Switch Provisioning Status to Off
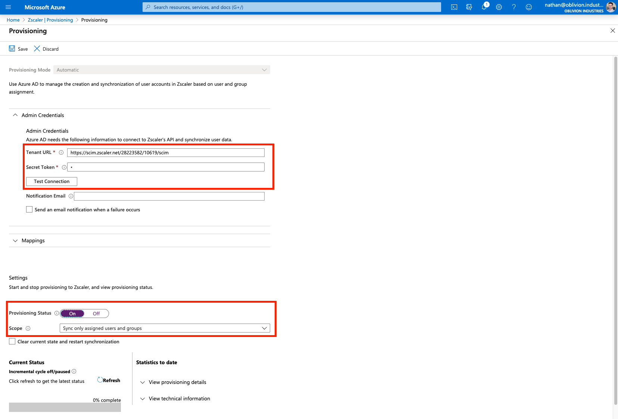The width and height of the screenshot is (618, 419). 96,314
